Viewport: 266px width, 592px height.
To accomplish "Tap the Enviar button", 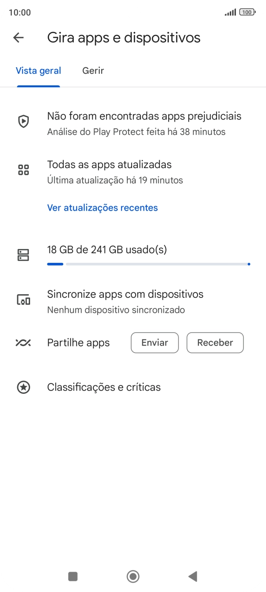I will 155,343.
